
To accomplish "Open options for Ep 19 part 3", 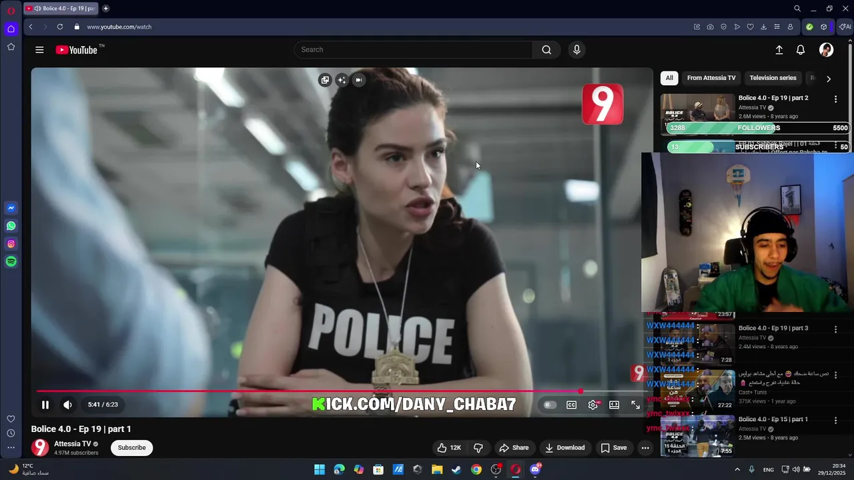I will coord(835,329).
